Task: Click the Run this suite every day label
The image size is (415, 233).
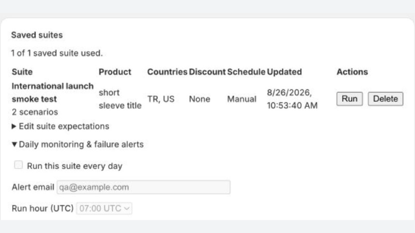Action: tap(75, 166)
